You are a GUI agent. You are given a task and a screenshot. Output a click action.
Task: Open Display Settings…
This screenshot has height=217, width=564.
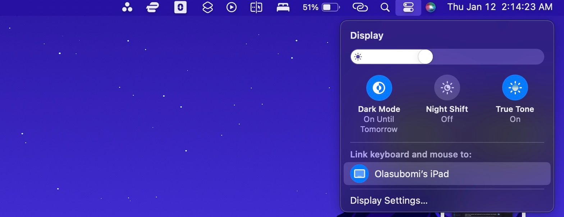click(x=389, y=201)
